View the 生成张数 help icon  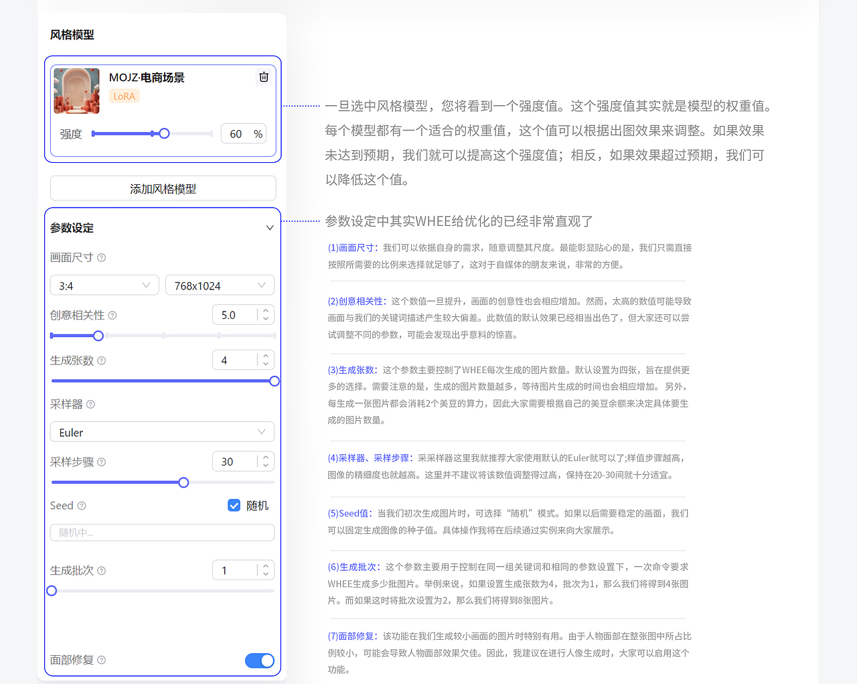tap(100, 360)
